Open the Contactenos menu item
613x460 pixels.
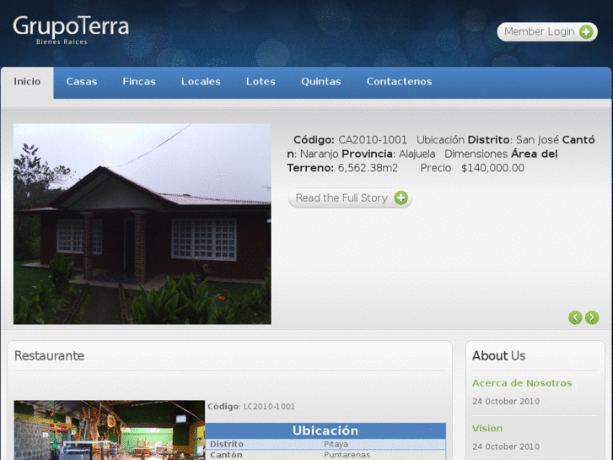coord(399,81)
